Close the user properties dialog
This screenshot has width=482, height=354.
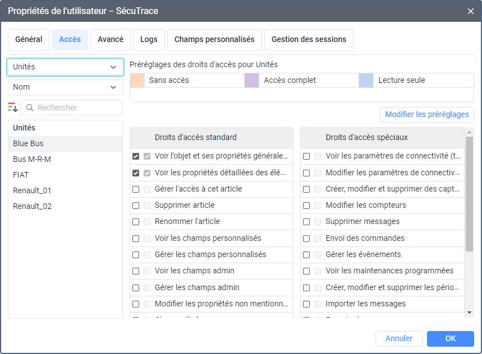tap(471, 11)
